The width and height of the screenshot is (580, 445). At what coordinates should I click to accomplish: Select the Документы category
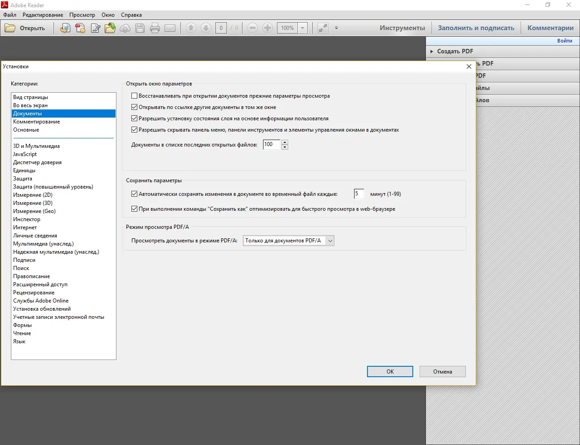click(63, 114)
